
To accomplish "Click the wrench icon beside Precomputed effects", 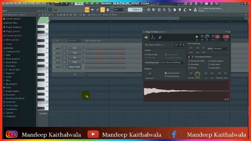I will click(189, 57).
